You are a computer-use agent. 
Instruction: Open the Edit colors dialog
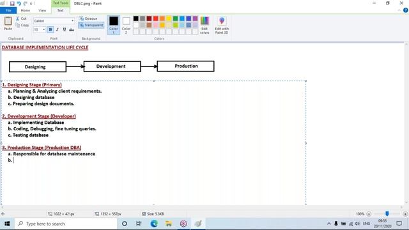[x=204, y=25]
